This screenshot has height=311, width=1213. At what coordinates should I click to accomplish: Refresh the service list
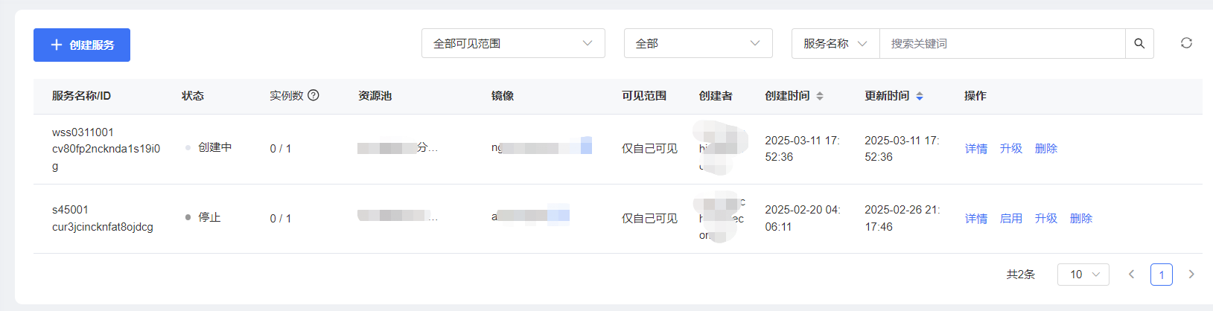[1186, 43]
